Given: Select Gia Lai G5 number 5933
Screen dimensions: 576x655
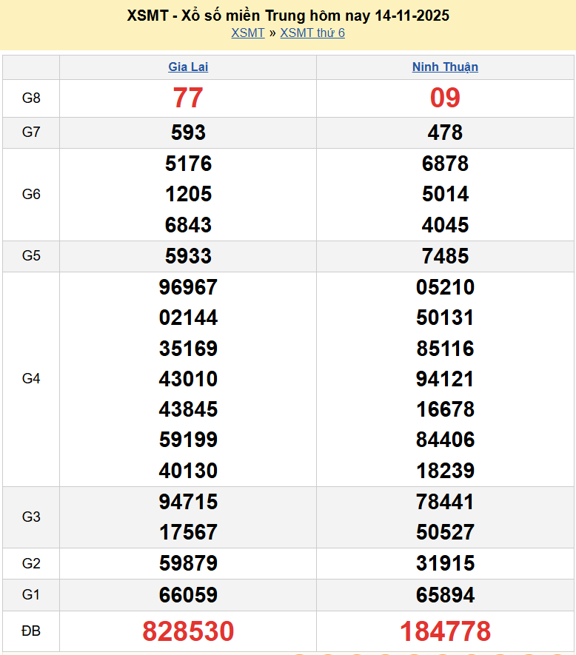Looking at the screenshot, I should tap(188, 256).
